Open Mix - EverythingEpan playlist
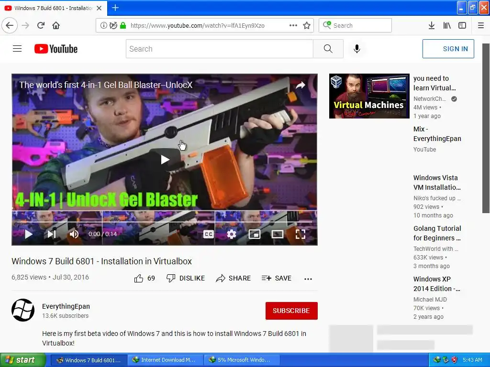490x367 pixels. click(x=437, y=134)
